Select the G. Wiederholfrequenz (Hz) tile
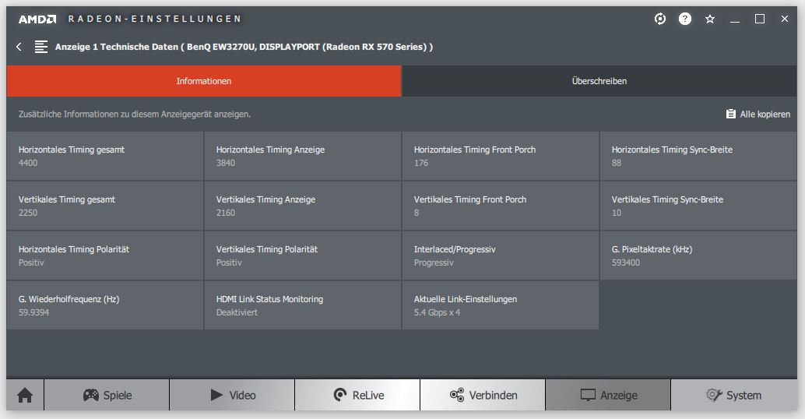Screen dimensions: 805x419 [105, 305]
